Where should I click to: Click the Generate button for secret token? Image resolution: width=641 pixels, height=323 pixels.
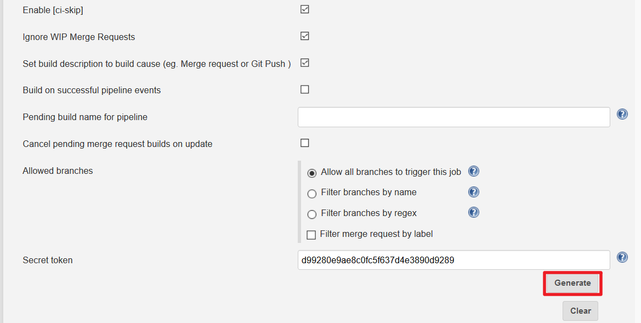[572, 283]
